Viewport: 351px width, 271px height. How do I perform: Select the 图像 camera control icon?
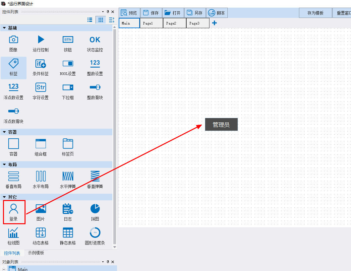point(14,40)
